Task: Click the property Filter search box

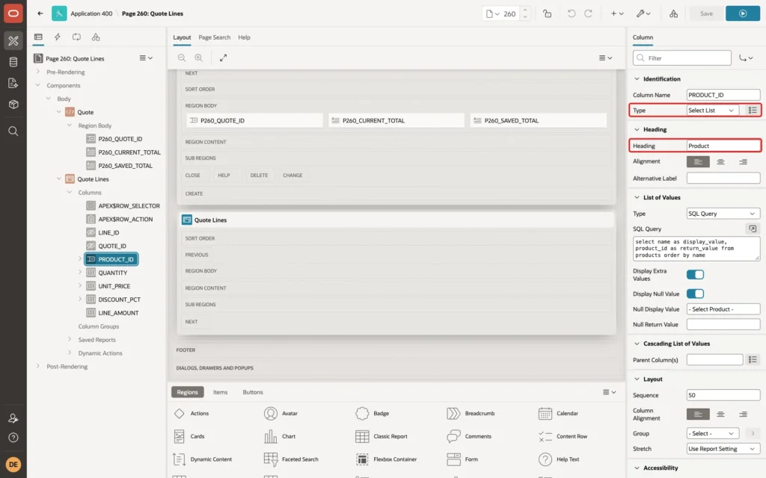Action: (x=682, y=58)
